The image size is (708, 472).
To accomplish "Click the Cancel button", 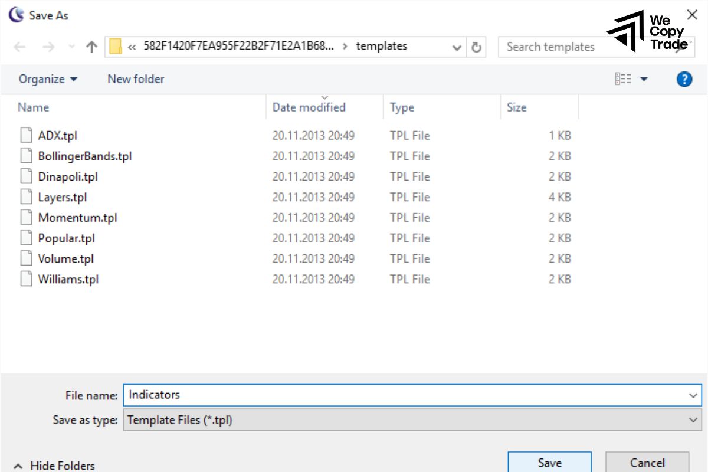I will click(648, 463).
